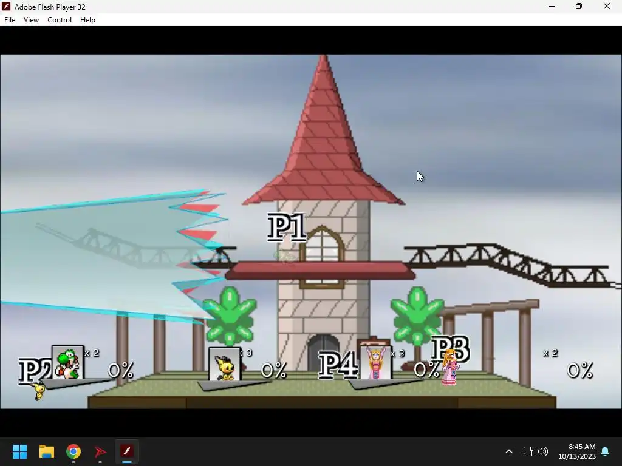Open the Control menu
This screenshot has height=466, width=622.
60,20
